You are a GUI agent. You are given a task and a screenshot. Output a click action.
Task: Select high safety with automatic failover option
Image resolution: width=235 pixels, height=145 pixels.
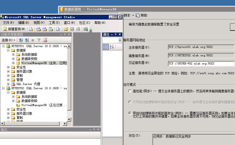pyautogui.click(x=130, y=113)
